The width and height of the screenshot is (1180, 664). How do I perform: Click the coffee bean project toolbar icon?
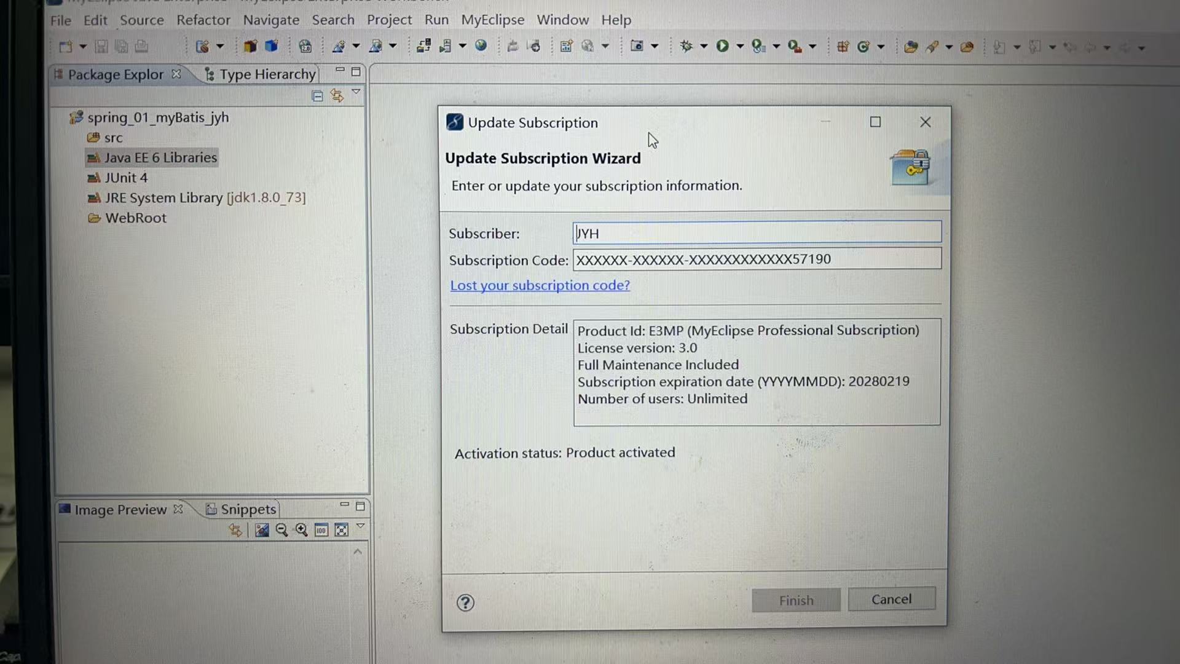coord(202,47)
